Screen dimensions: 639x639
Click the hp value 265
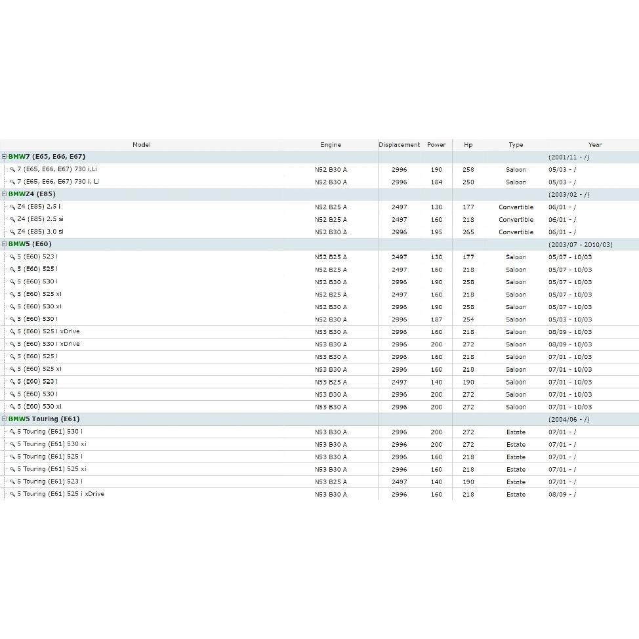468,232
